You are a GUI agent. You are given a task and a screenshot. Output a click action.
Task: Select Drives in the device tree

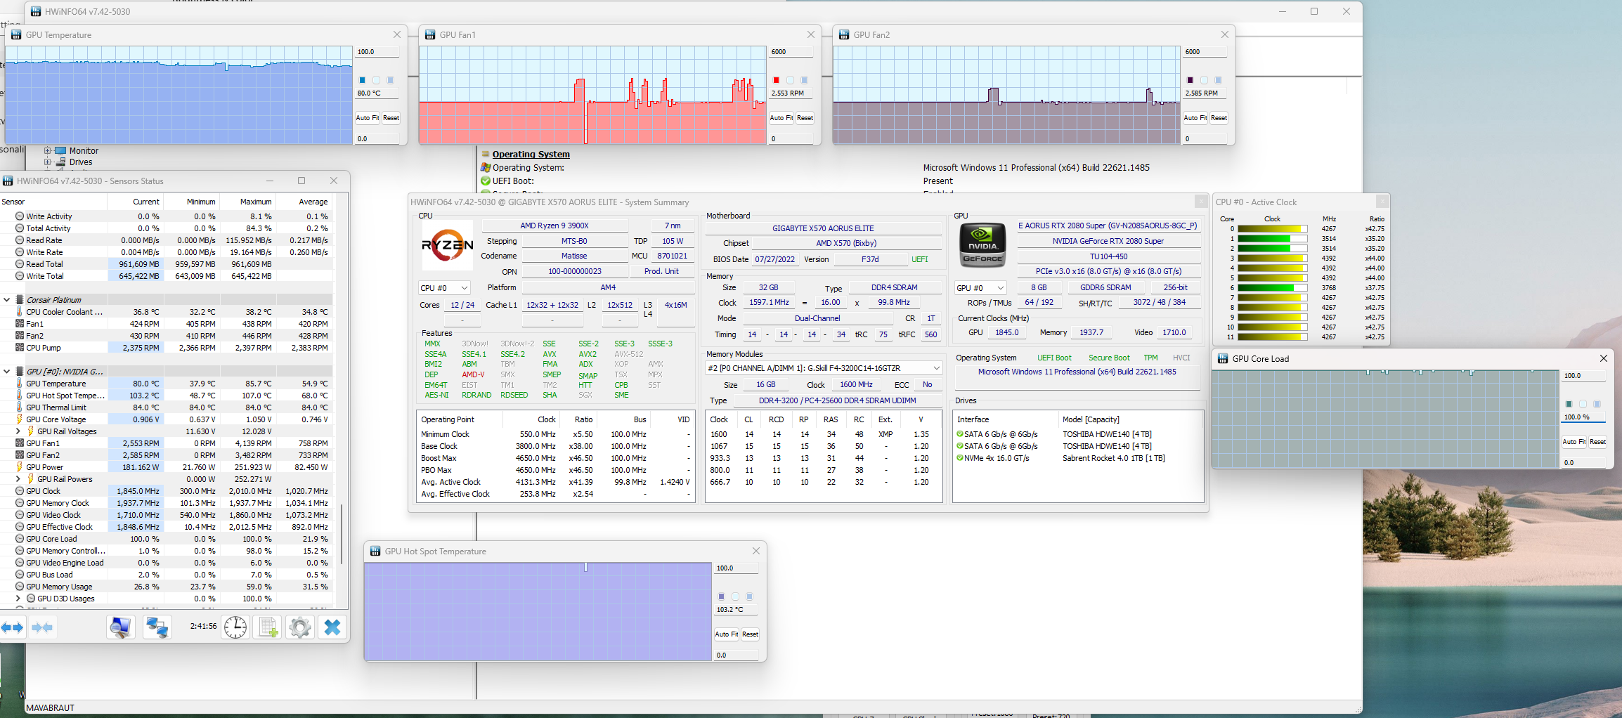coord(81,162)
